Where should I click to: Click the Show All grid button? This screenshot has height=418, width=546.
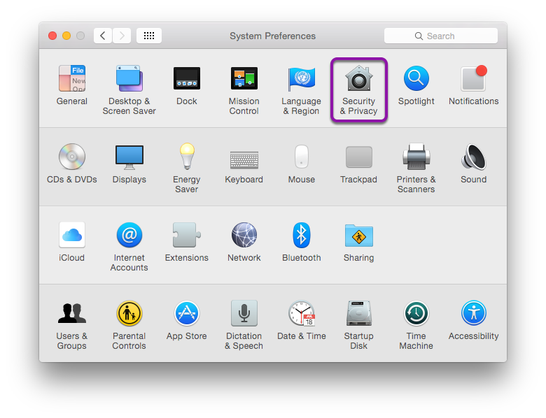149,36
